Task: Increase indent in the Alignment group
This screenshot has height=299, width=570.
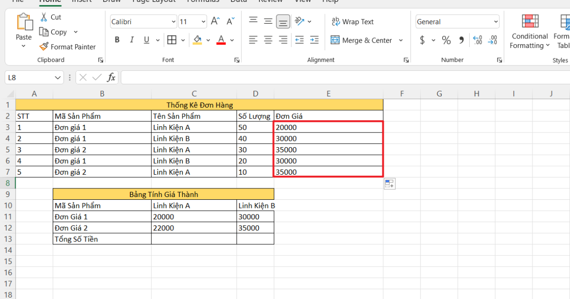Action: tap(314, 40)
